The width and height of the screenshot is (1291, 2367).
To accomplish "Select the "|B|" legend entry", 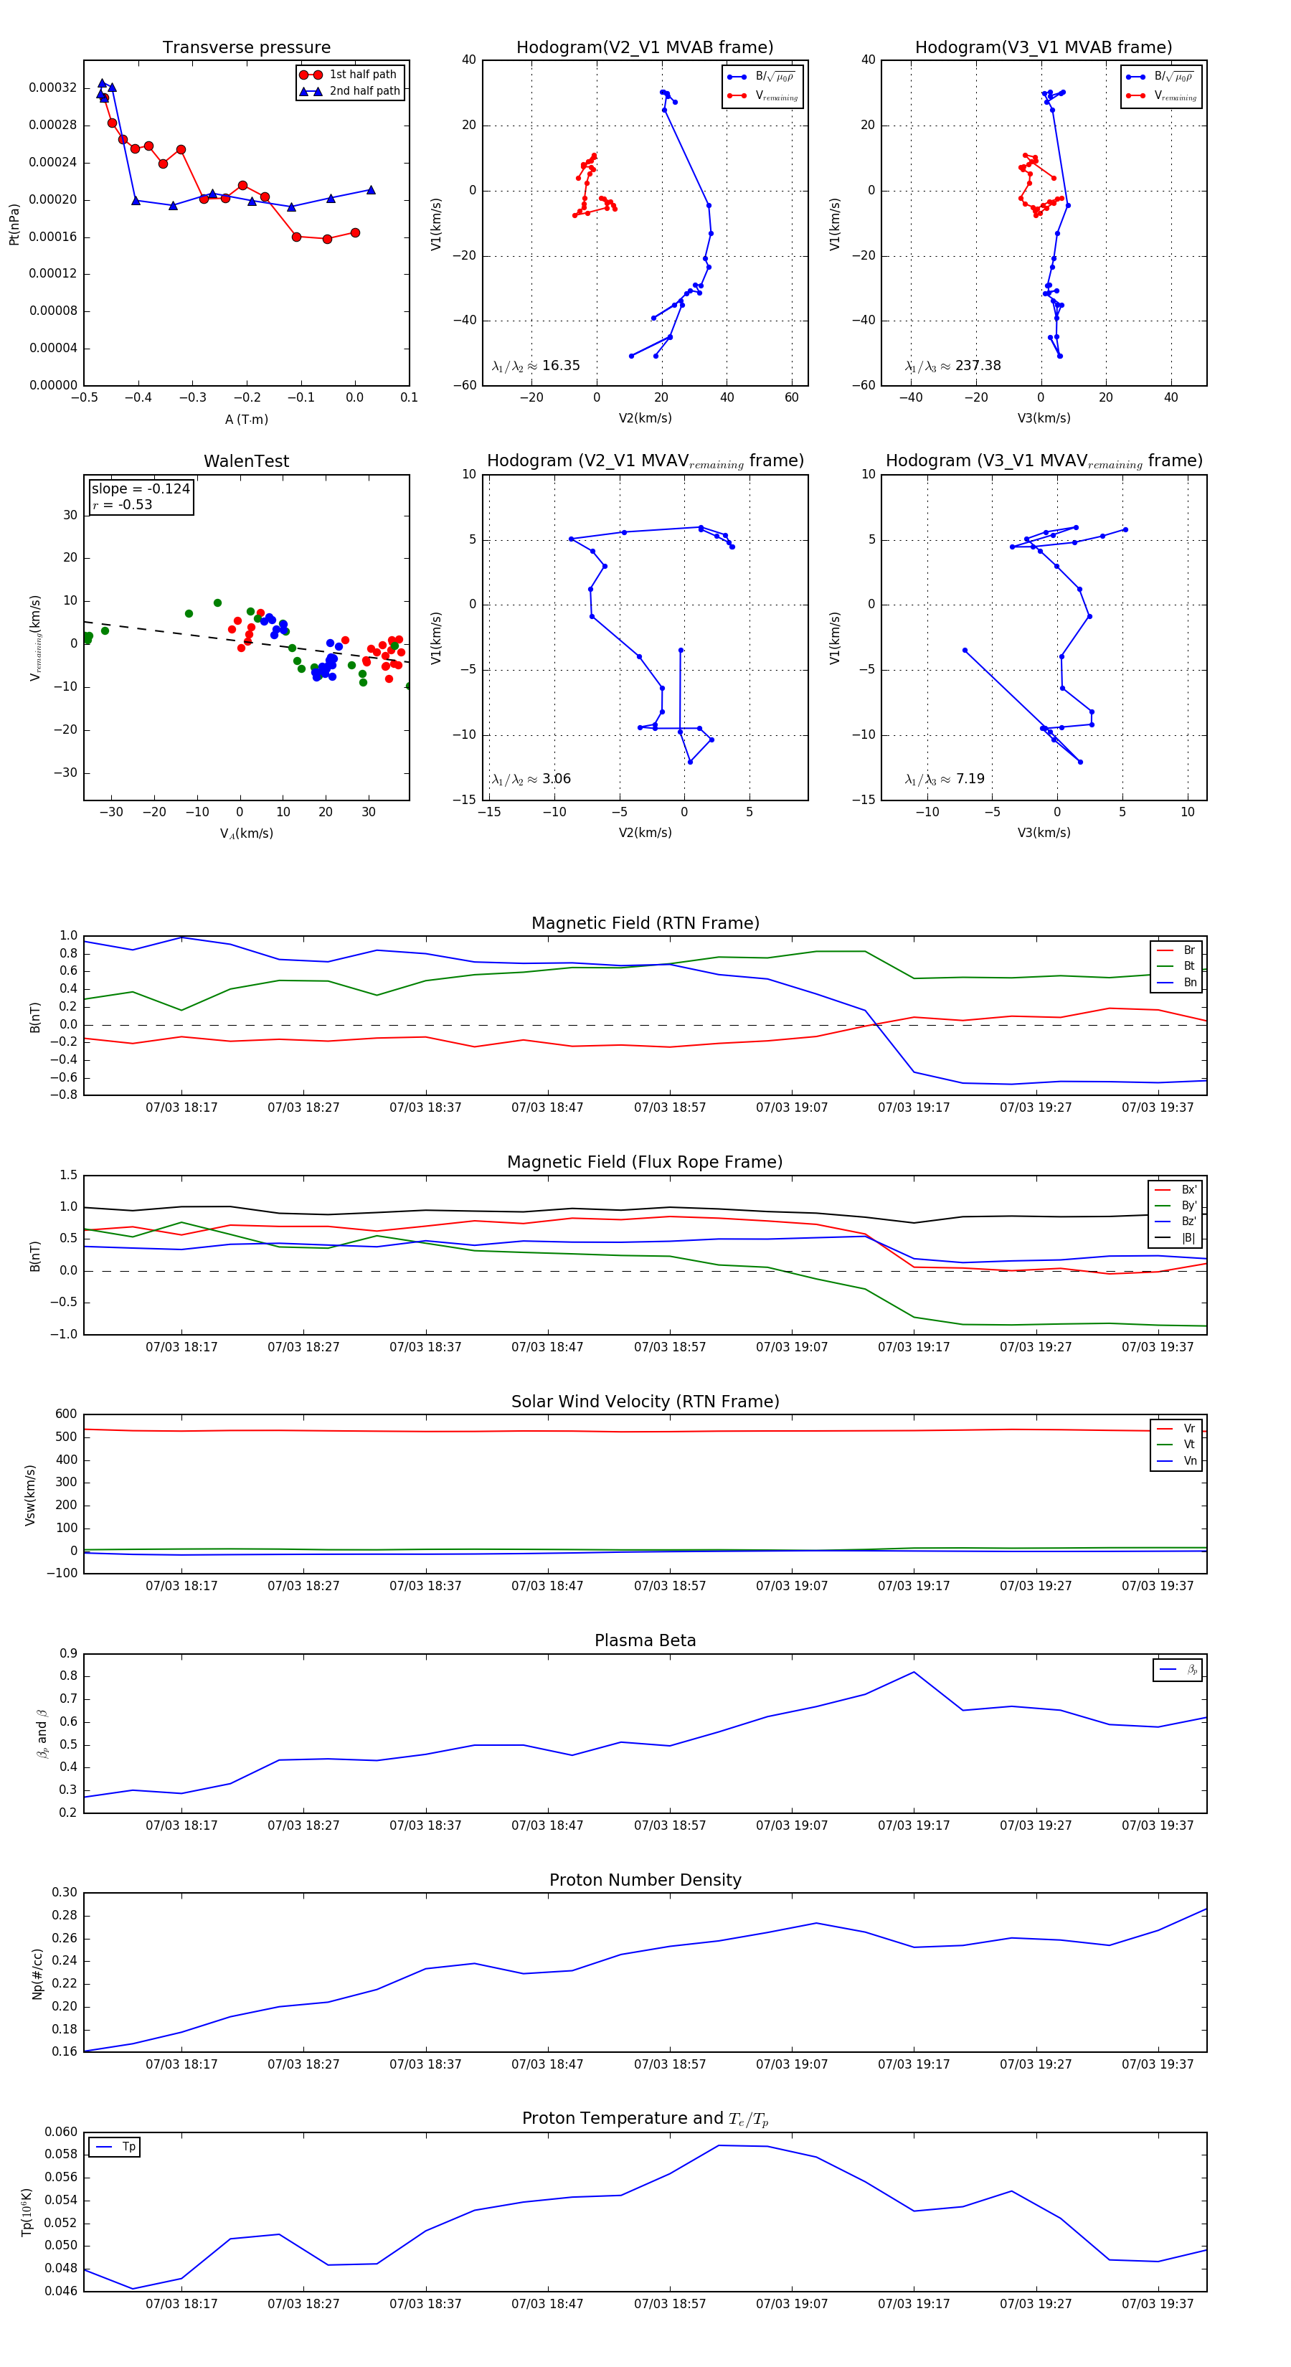I will pyautogui.click(x=1176, y=1238).
